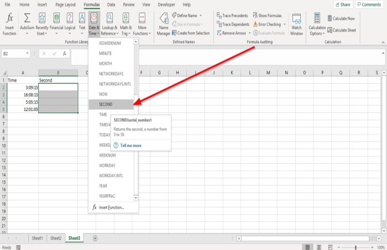Viewport: 387px width, 250px height.
Task: Open Math & Trig functions
Action: 126,24
